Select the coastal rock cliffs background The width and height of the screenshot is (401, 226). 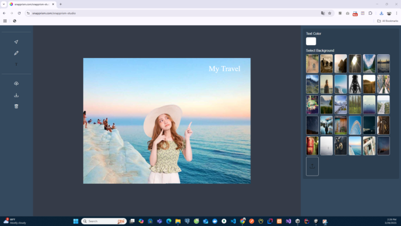coord(341,64)
